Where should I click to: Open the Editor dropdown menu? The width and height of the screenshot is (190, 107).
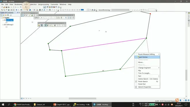click(37, 18)
